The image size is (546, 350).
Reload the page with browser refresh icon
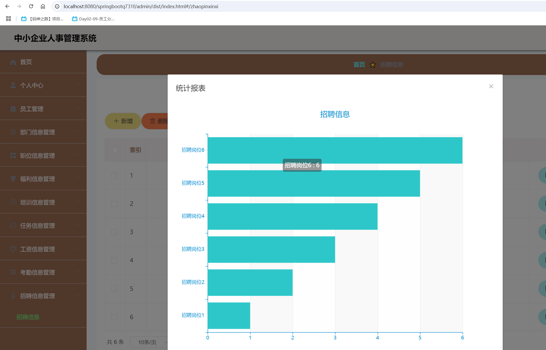31,6
